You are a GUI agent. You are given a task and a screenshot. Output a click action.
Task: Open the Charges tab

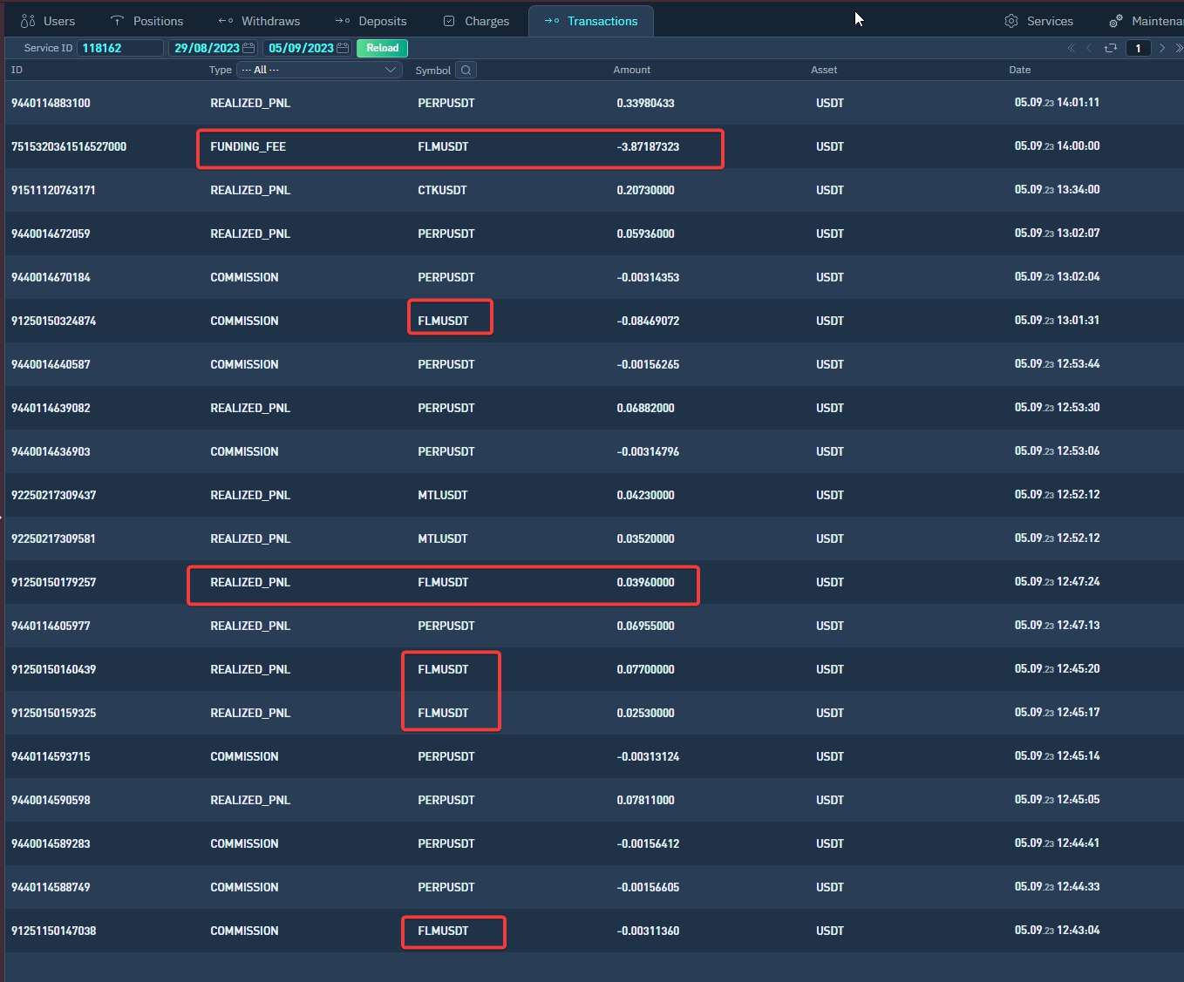coord(476,21)
